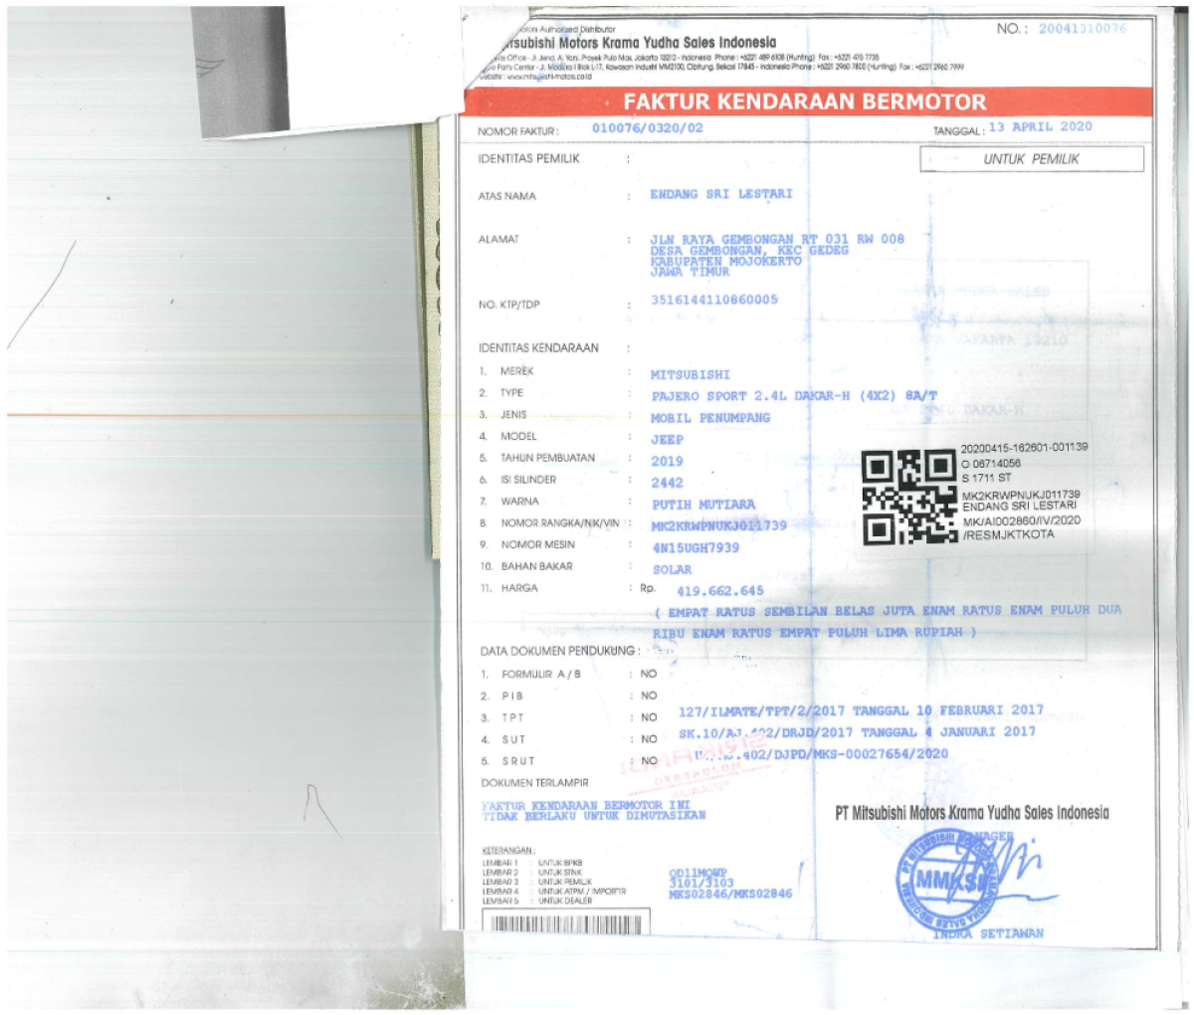Click the fuel value "SOLAR"
This screenshot has width=1194, height=1015.
point(673,570)
